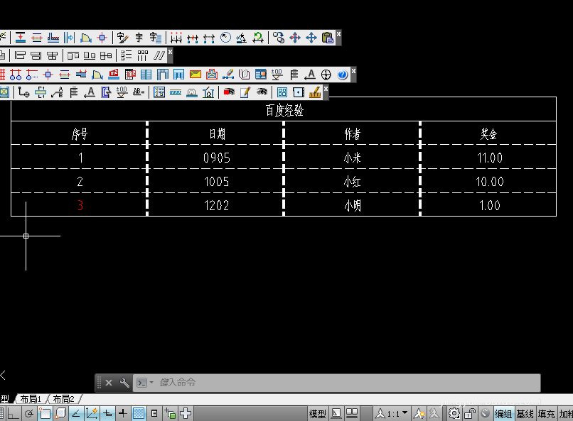Switch to 布局2 layout tab
The height and width of the screenshot is (421, 573).
coord(63,399)
